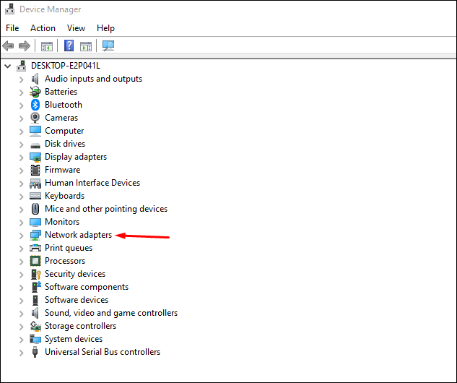Select the Human Interface Devices item
Image resolution: width=457 pixels, height=383 pixels.
click(92, 183)
